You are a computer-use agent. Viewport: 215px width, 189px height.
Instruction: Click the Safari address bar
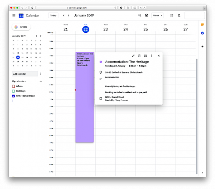coord(77,8)
